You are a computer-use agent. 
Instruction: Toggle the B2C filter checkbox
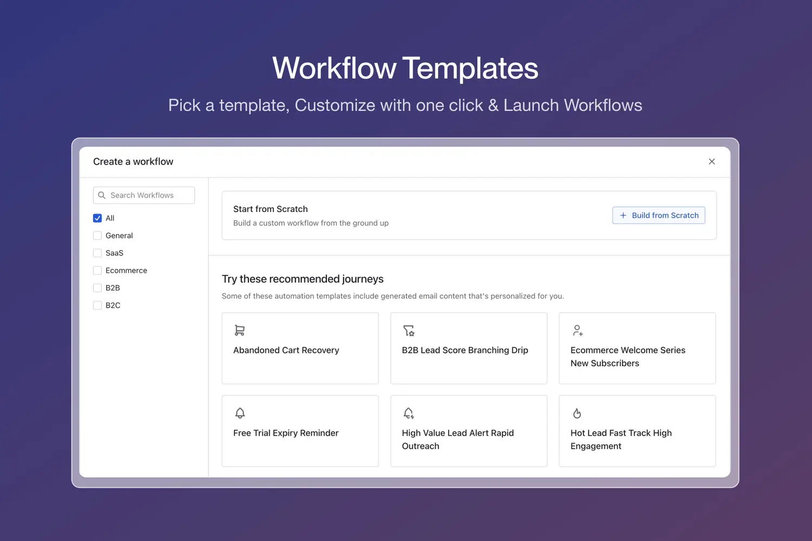pos(97,305)
